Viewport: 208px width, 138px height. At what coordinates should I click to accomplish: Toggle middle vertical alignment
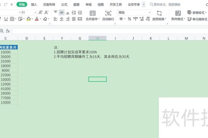(x=62, y=12)
